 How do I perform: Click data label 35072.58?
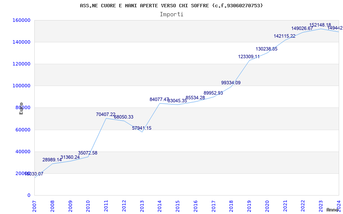click(x=88, y=153)
